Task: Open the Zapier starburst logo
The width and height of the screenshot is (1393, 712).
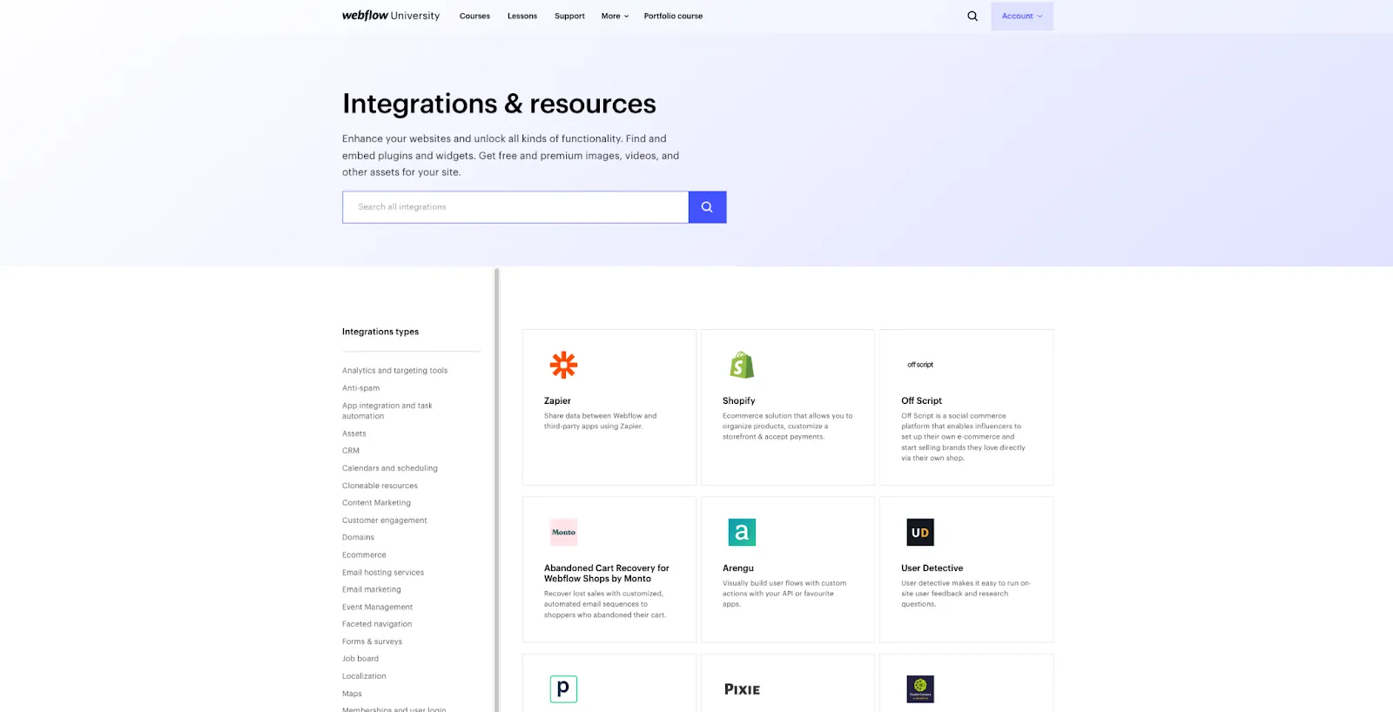Action: (x=563, y=365)
